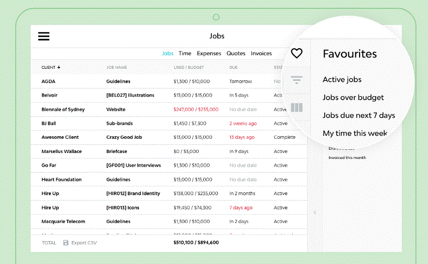This screenshot has height=264, width=428.
Task: Click the Export CSV save icon
Action: 66,243
